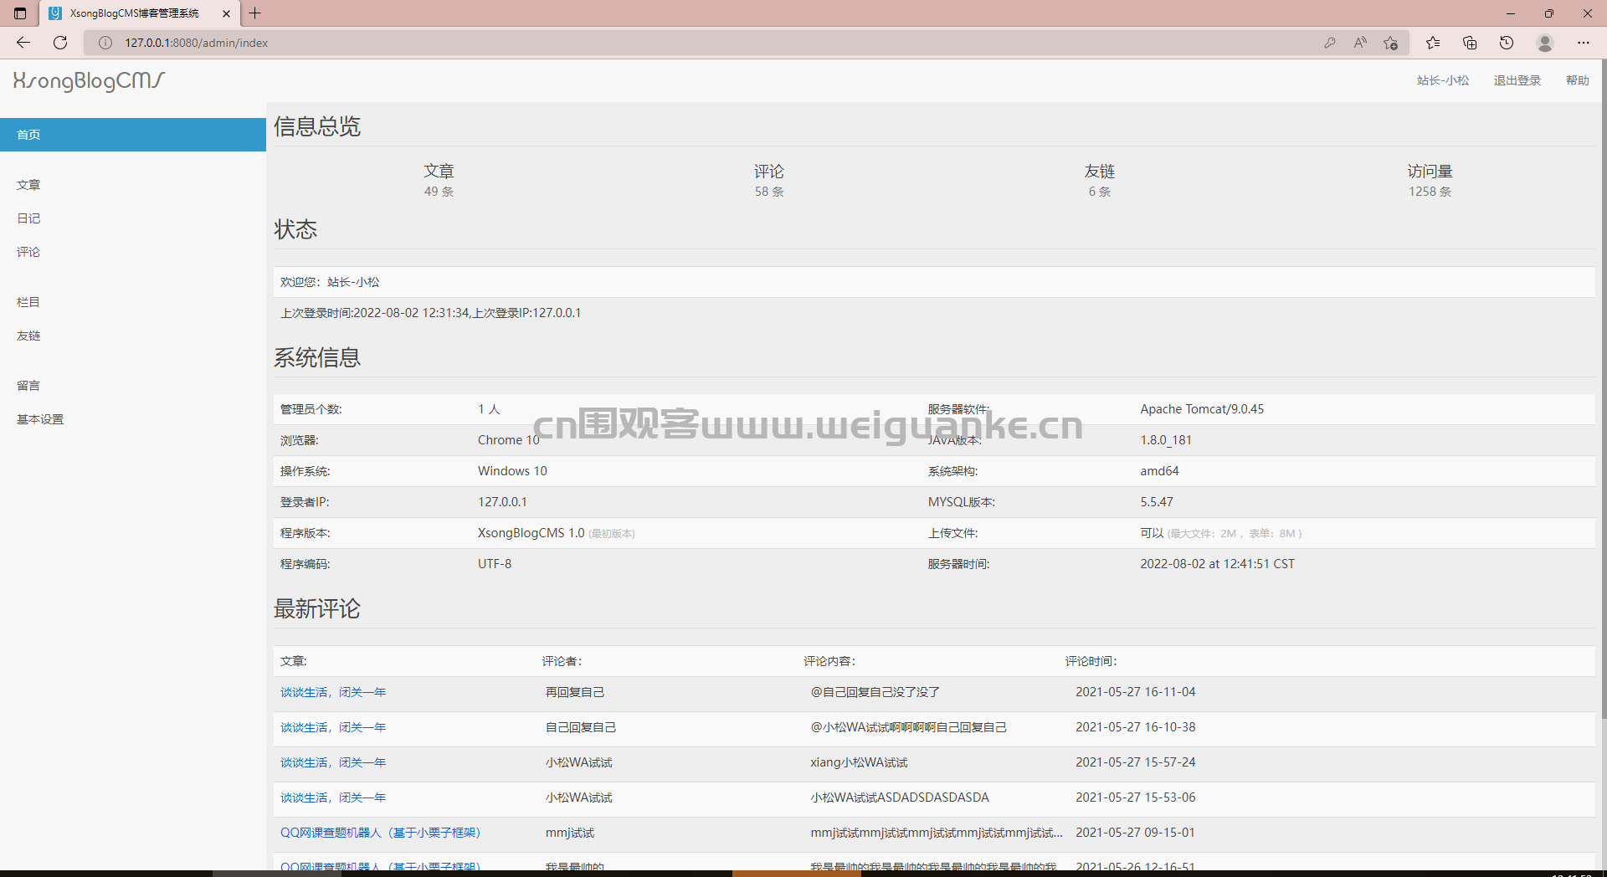Go to 友链 in the sidebar
This screenshot has height=877, width=1607.
click(28, 336)
